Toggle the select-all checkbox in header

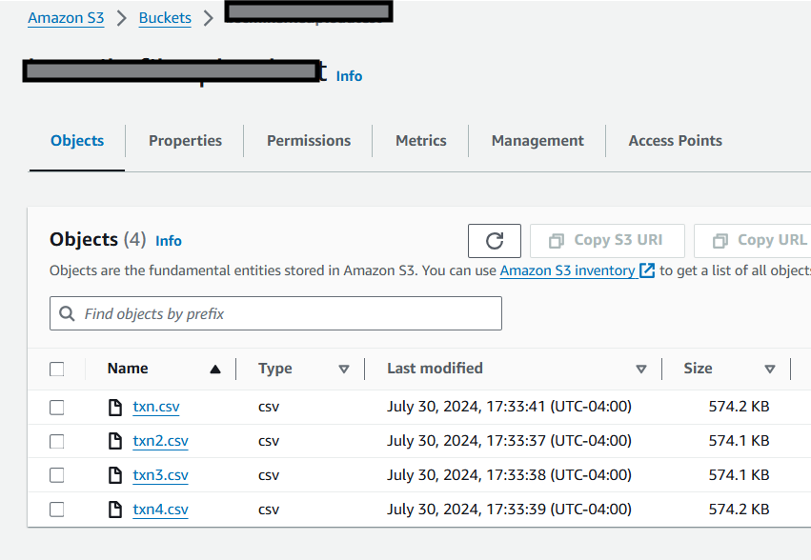point(57,370)
